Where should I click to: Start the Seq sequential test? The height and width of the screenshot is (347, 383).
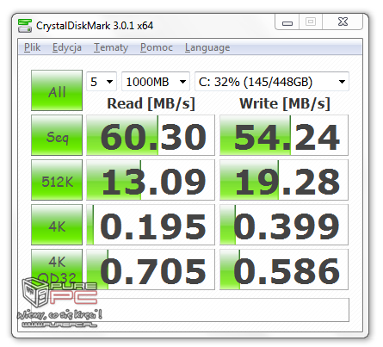[57, 135]
